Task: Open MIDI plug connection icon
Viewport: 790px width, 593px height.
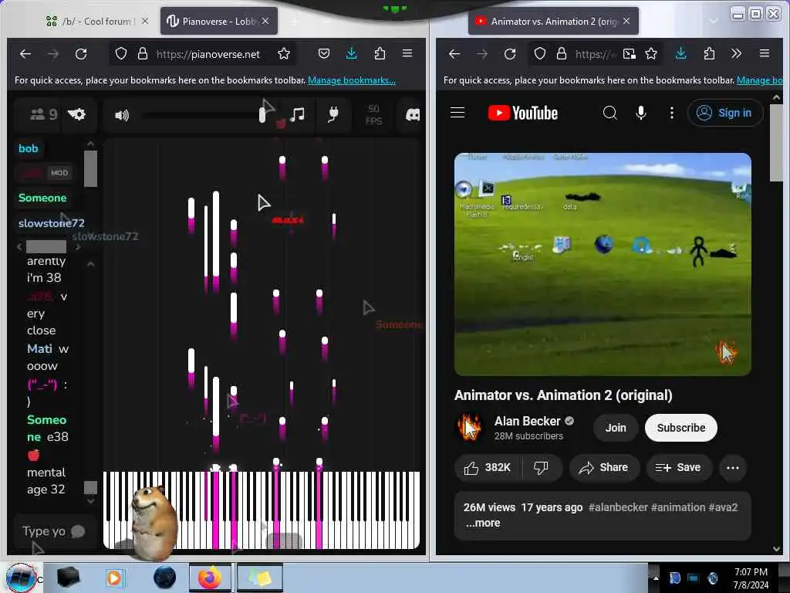Action: pyautogui.click(x=333, y=115)
